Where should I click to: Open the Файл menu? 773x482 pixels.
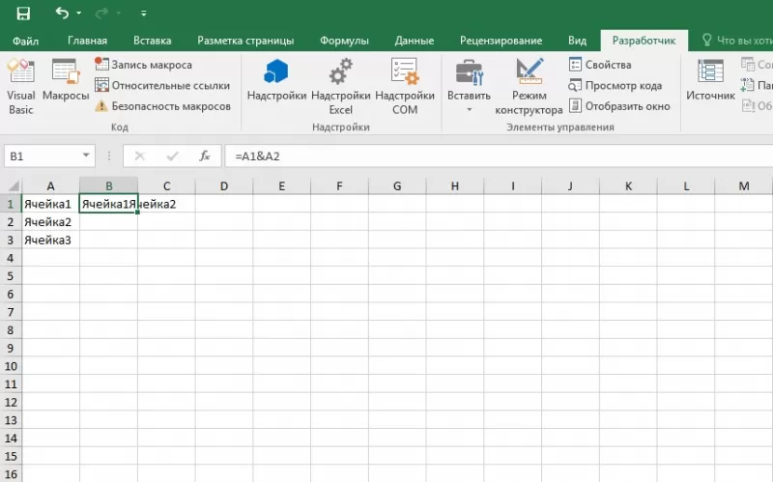[26, 41]
